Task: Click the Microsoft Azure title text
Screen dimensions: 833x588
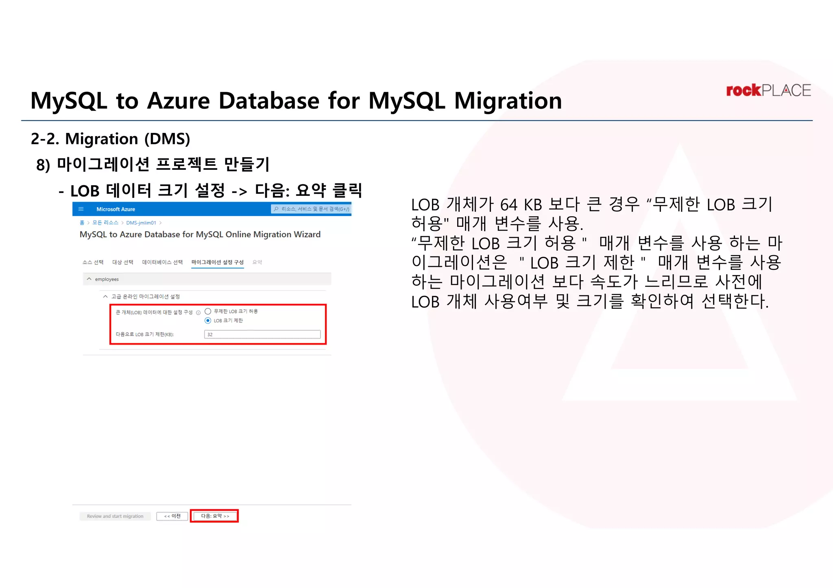Action: (x=116, y=209)
